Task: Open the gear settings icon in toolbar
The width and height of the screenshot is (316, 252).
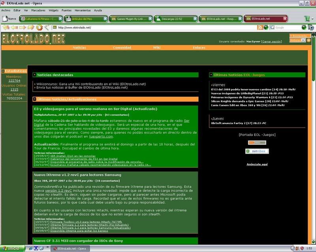Action: (x=311, y=28)
